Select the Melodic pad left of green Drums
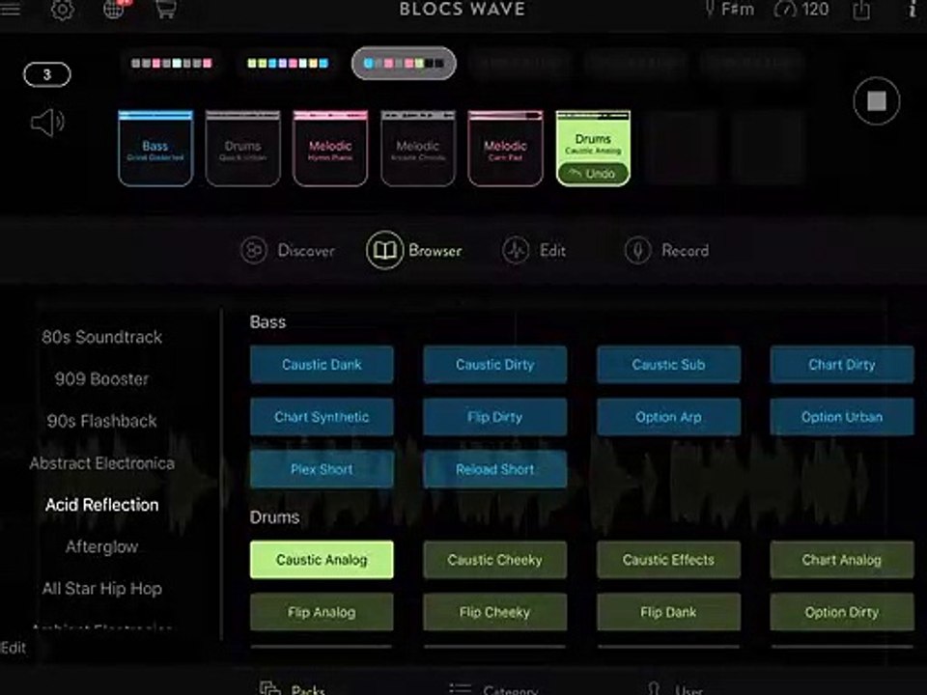Screen dimensions: 927x695 click(505, 149)
